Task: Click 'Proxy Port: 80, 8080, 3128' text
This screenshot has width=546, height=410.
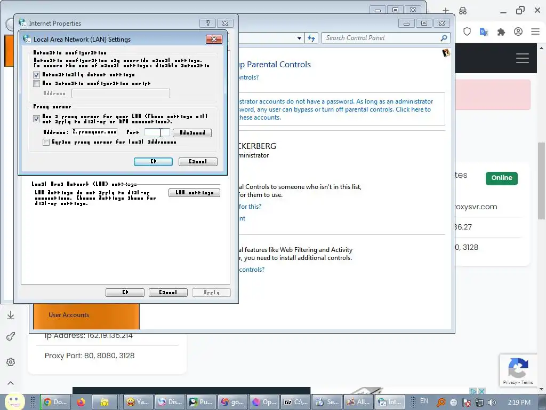Action: [x=90, y=356]
